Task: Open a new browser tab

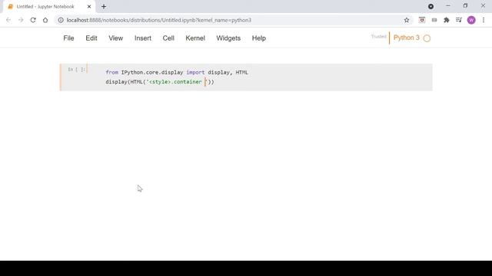Action: [x=104, y=7]
